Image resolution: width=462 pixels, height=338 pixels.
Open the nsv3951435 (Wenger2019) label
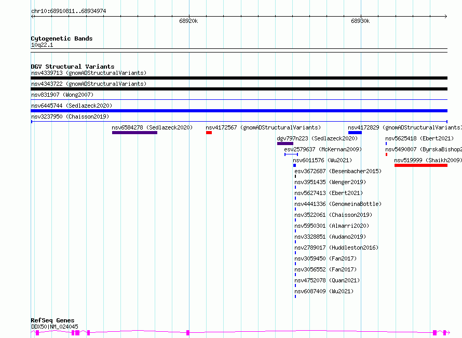tap(330, 182)
